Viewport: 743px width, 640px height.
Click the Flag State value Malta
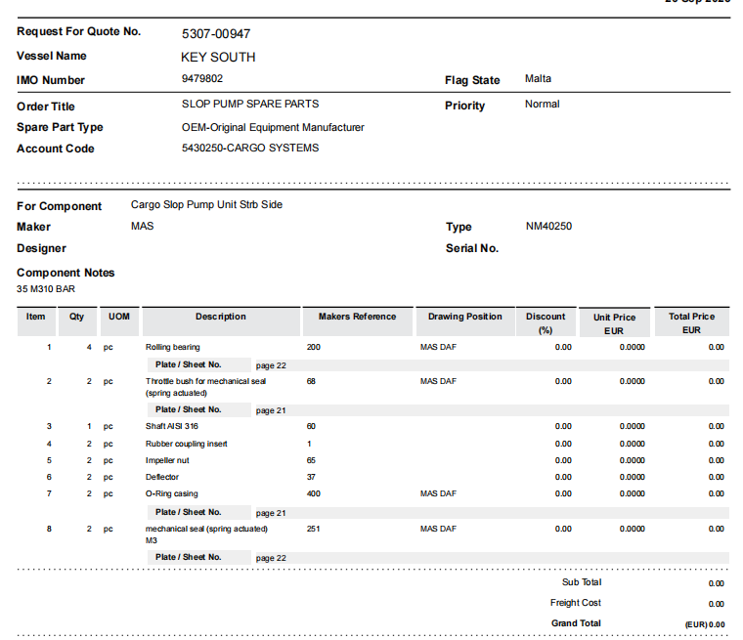538,78
